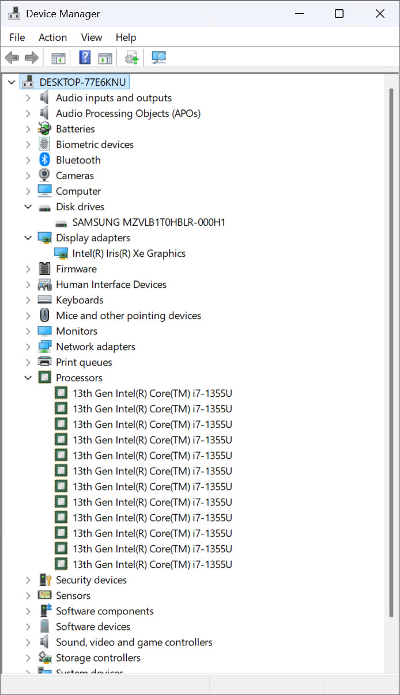Click the Mice and other pointing devices mouse icon
Viewport: 400px width, 695px height.
coord(45,316)
